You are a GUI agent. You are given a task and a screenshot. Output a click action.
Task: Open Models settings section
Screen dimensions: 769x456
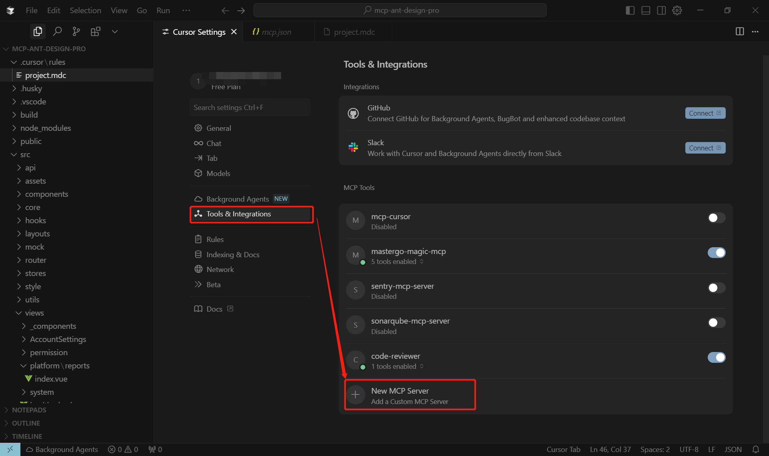(x=250, y=173)
